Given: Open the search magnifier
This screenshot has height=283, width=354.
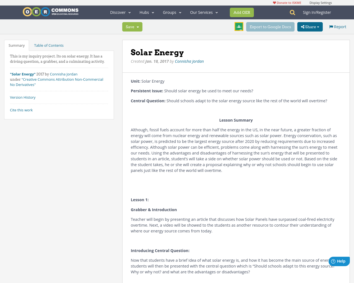Looking at the screenshot, I should [x=292, y=12].
